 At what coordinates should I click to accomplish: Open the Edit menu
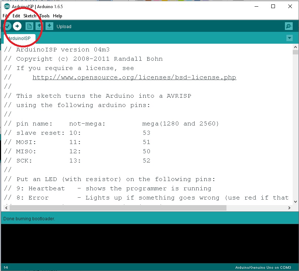pos(16,16)
